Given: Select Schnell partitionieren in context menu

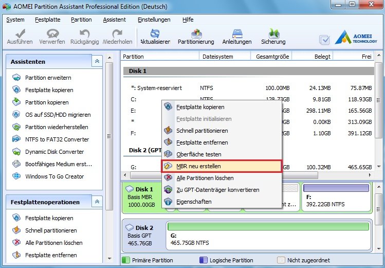Looking at the screenshot, I should (x=222, y=131).
